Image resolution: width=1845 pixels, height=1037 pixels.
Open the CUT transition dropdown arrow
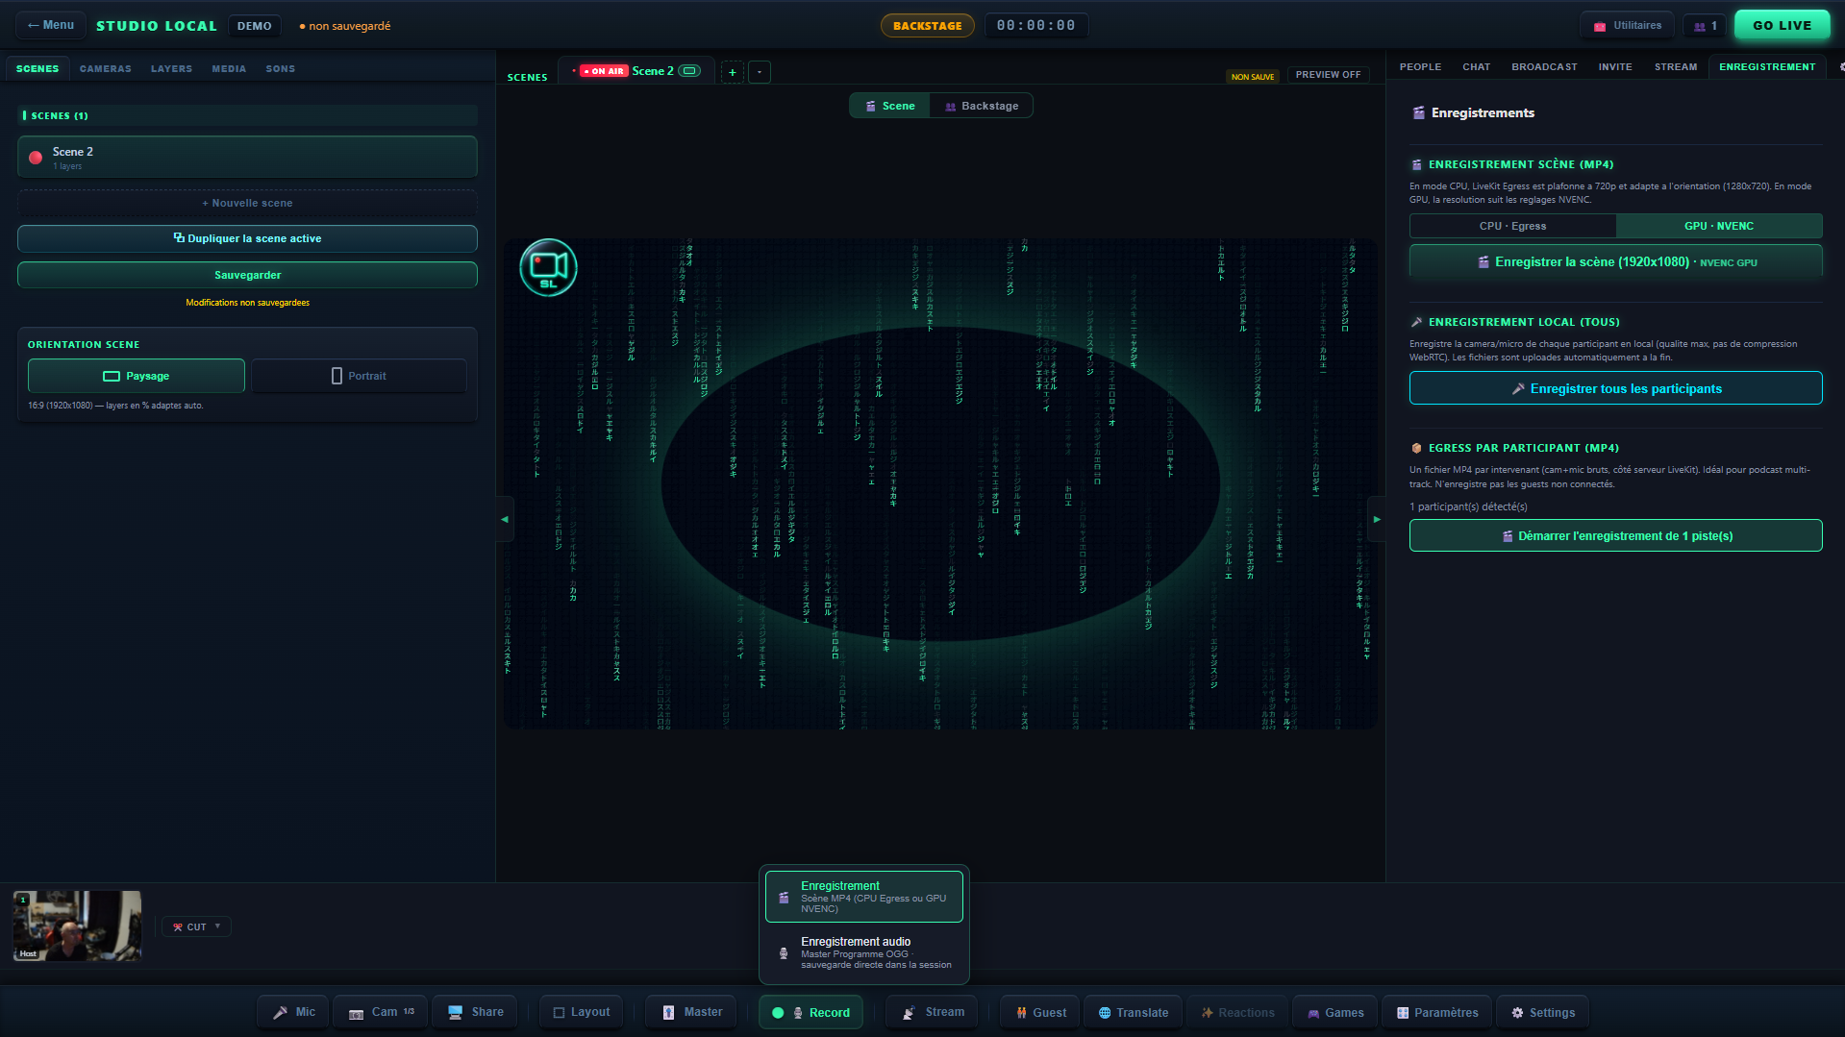pyautogui.click(x=218, y=926)
